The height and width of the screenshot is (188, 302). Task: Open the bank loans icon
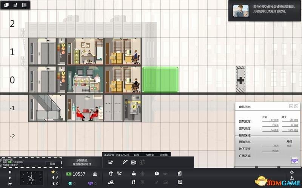coord(95,174)
